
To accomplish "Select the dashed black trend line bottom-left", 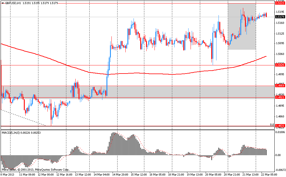I will tap(23, 118).
